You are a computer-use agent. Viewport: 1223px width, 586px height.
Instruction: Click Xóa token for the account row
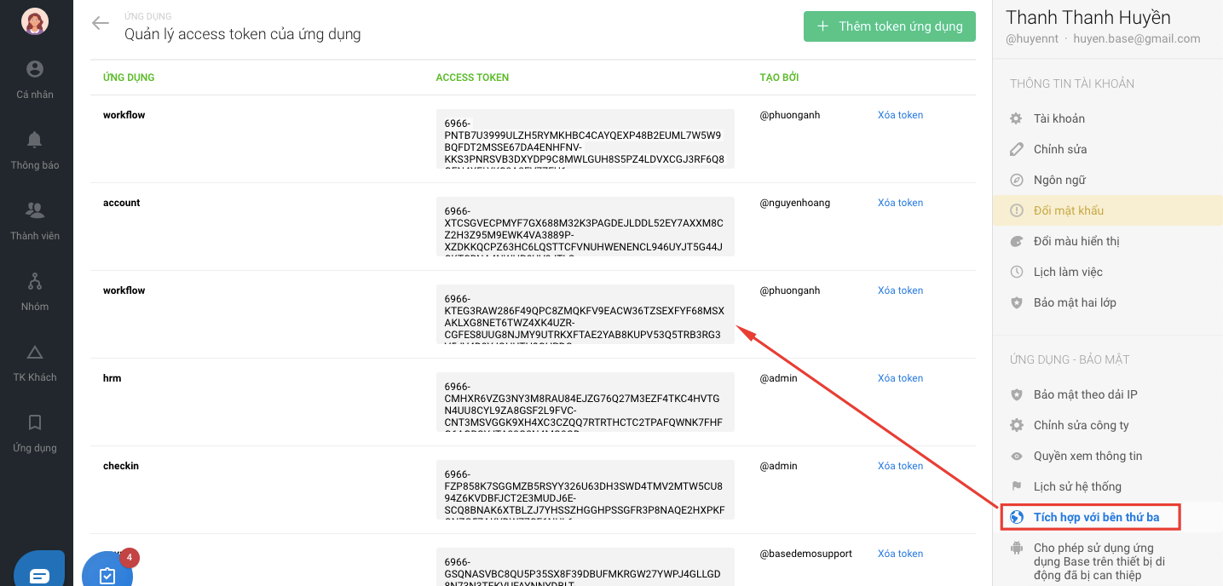coord(900,203)
